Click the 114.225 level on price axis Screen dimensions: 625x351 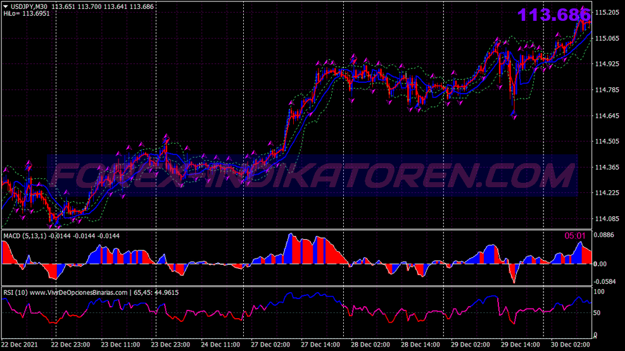pyautogui.click(x=607, y=193)
